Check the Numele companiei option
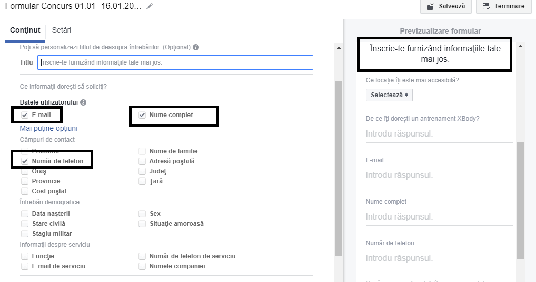This screenshot has height=282, width=536. (x=142, y=266)
